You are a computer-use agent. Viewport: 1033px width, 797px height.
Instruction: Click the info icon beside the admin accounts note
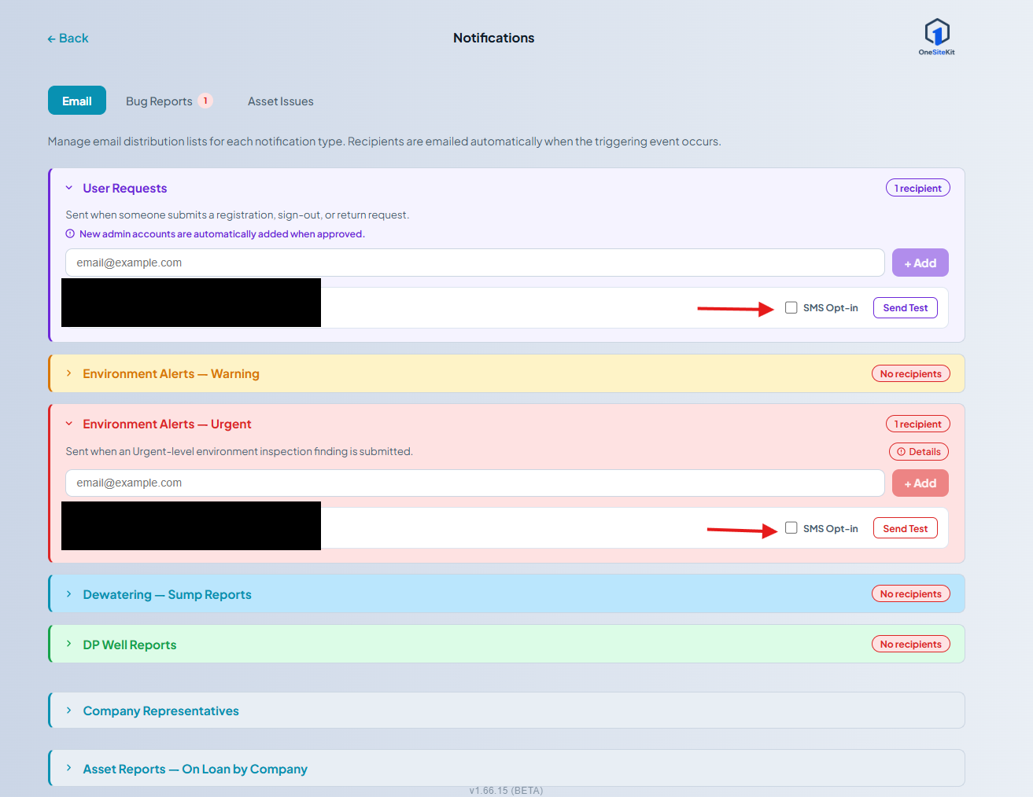click(x=70, y=234)
